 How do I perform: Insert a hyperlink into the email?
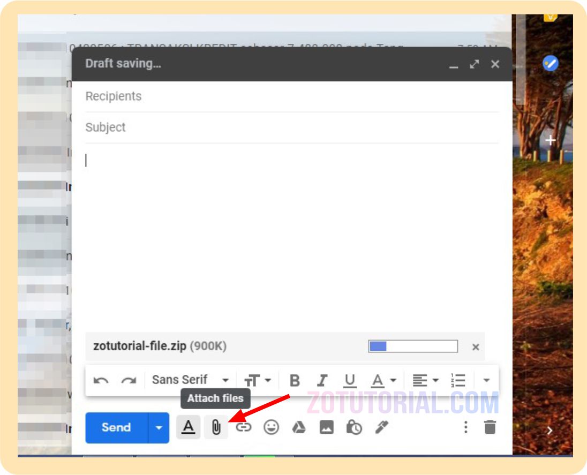point(244,427)
